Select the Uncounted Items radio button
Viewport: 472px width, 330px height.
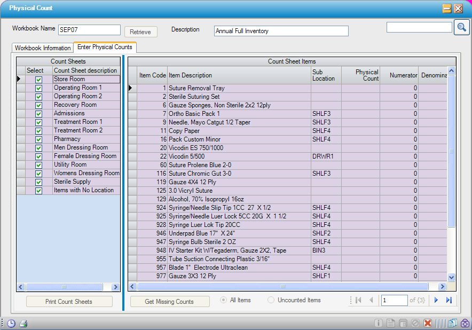click(x=271, y=300)
